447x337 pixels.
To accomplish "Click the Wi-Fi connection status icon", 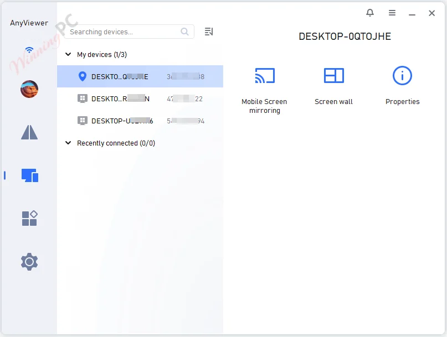I will coord(29,50).
